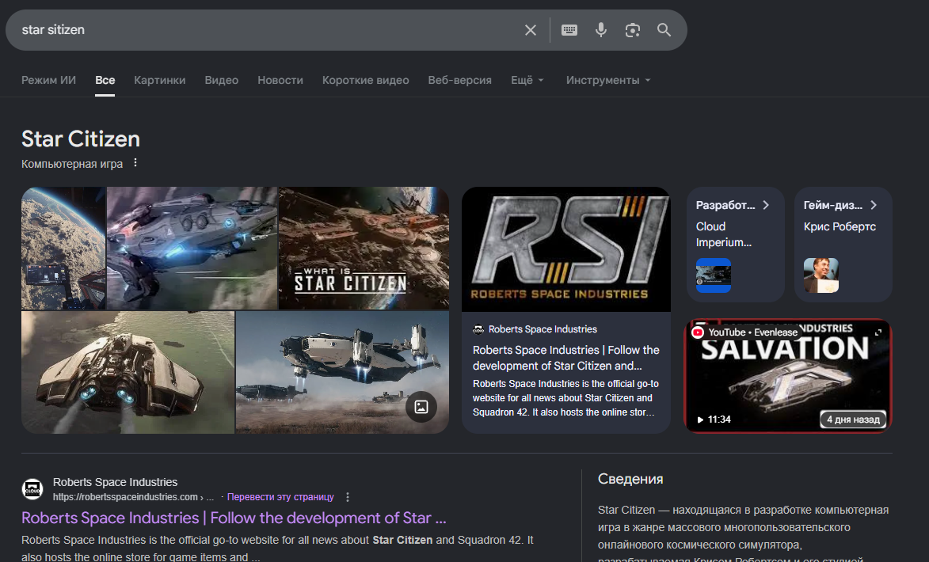
Task: Switch to Режим ИИ tab
Action: pos(48,80)
